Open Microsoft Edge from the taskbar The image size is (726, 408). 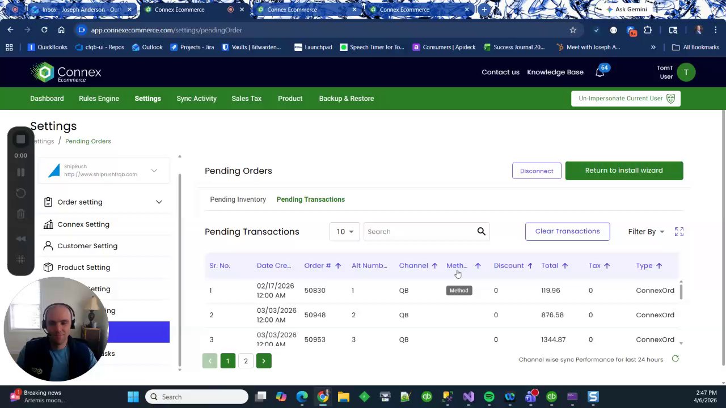(x=302, y=397)
